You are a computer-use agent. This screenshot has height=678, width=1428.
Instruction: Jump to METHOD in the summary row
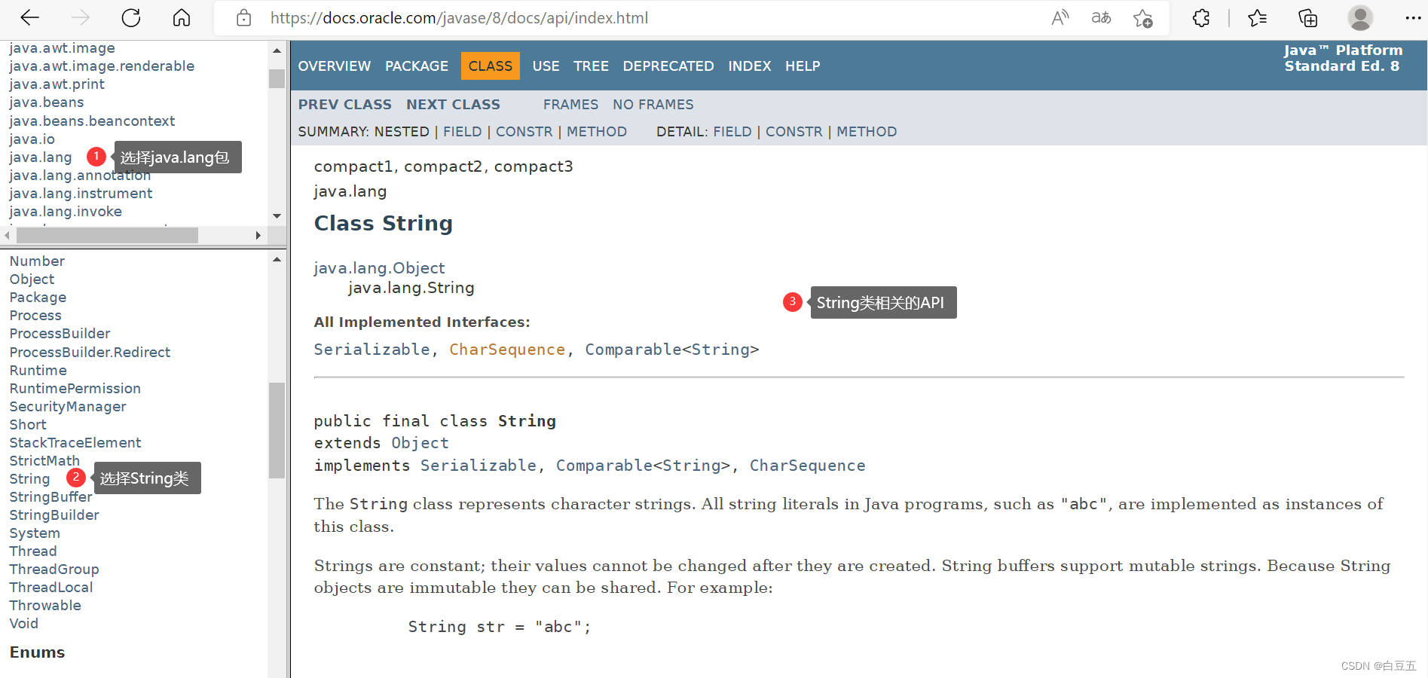click(x=597, y=132)
